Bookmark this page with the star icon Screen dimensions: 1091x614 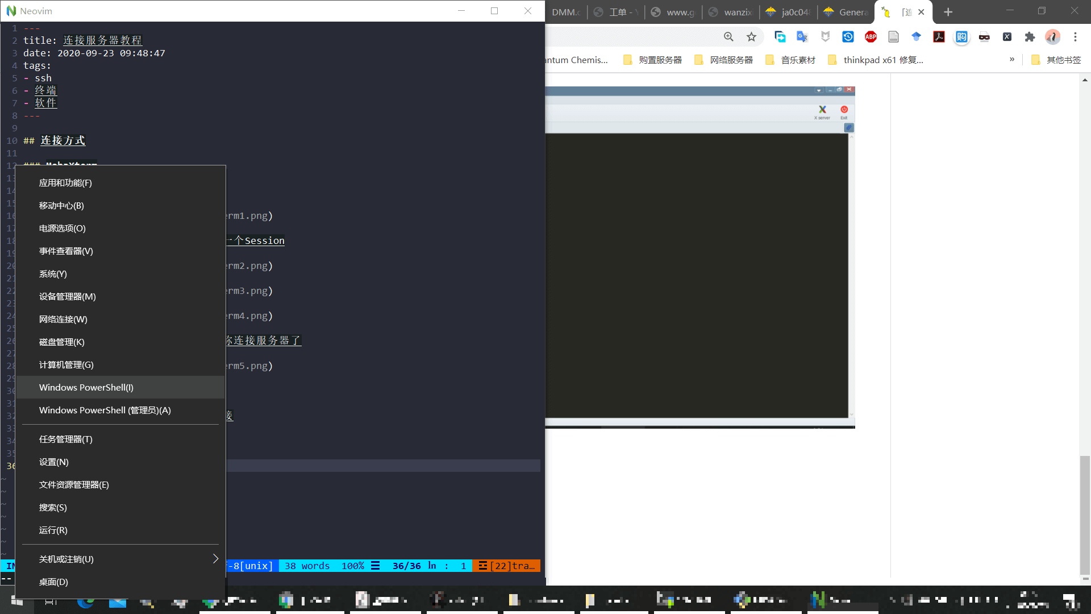click(751, 37)
